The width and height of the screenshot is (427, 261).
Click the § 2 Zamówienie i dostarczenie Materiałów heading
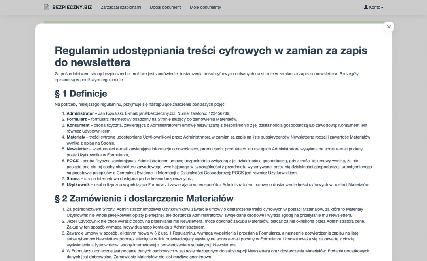[144, 198]
